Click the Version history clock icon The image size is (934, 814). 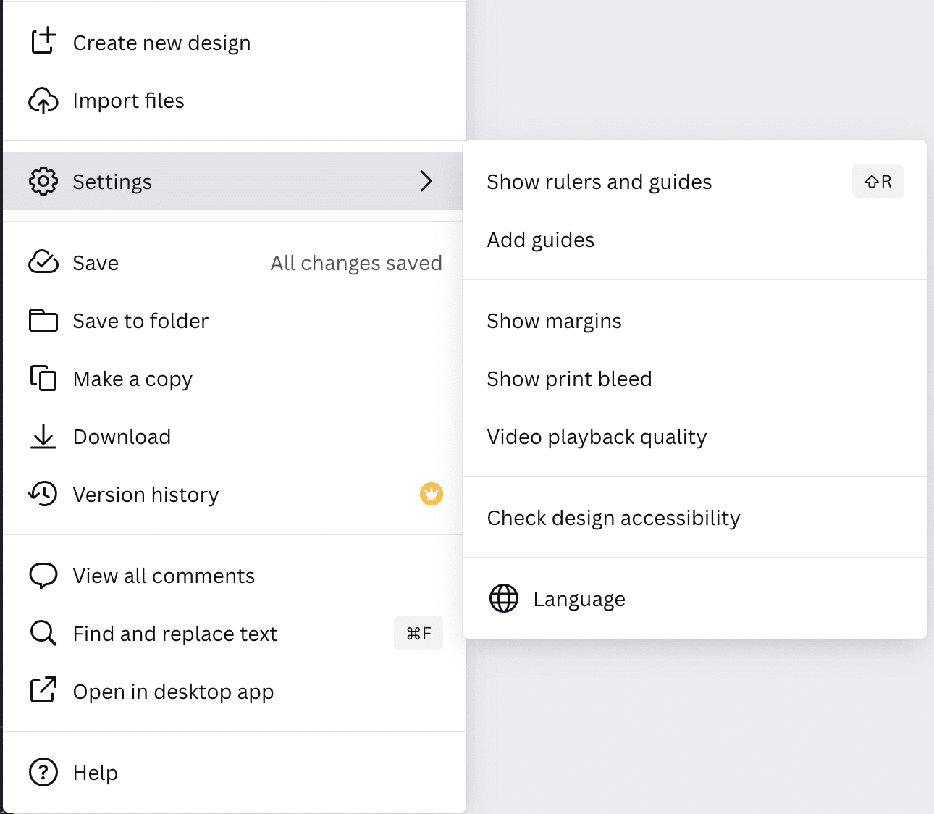click(43, 494)
